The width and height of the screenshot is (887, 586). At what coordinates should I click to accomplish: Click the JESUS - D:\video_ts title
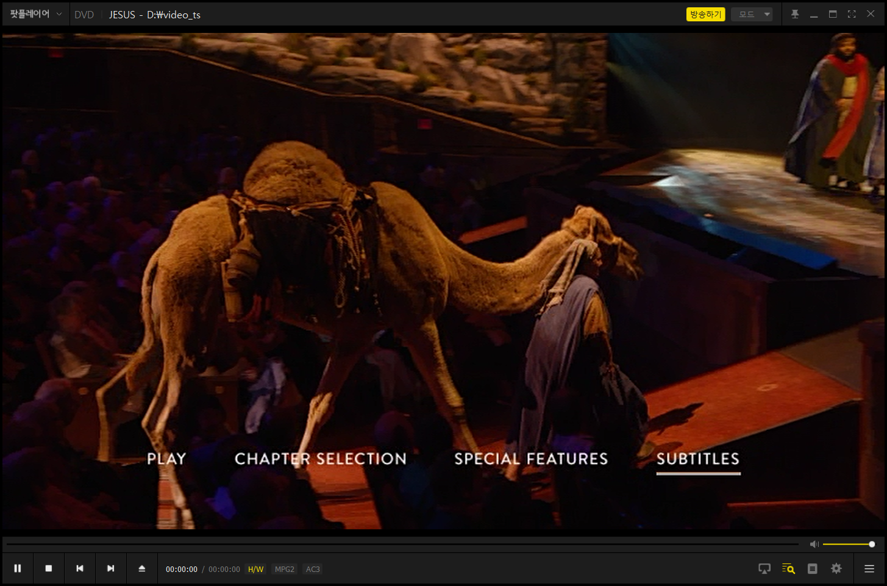pyautogui.click(x=155, y=15)
